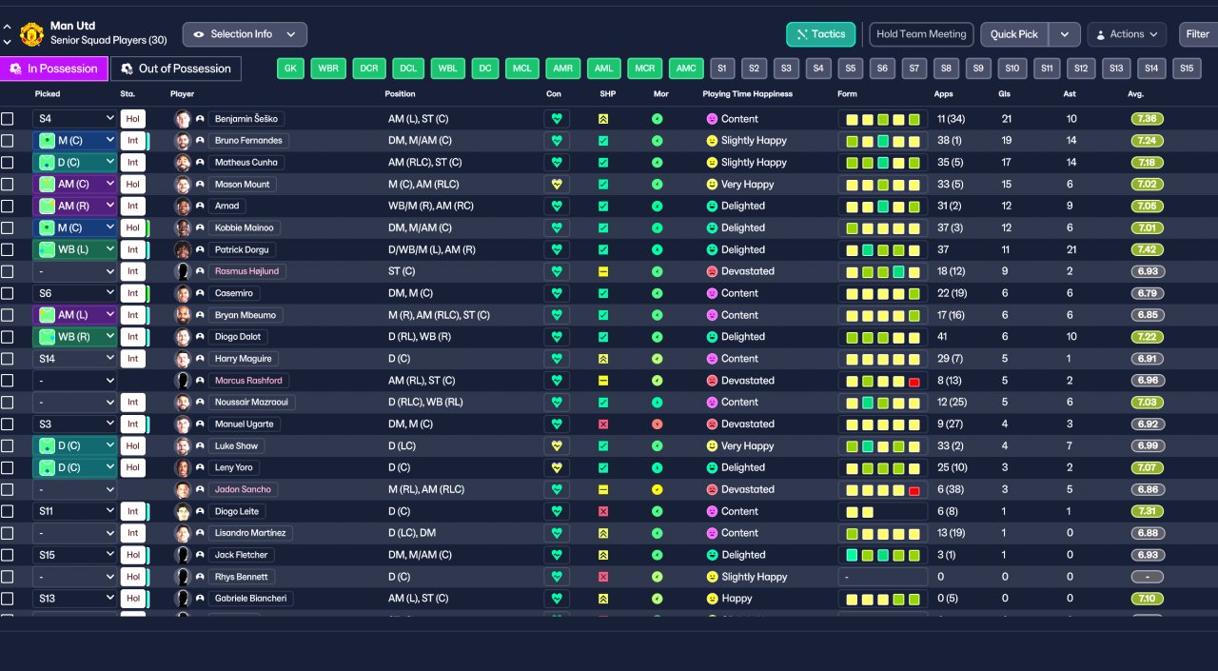The height and width of the screenshot is (671, 1218).
Task: Open the M (C) picked dropdown for Bruno Fernandes
Action: 75,141
